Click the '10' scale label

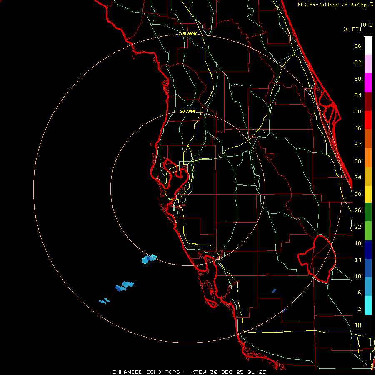point(358,276)
